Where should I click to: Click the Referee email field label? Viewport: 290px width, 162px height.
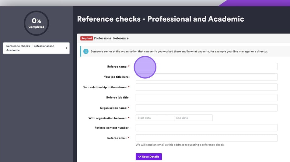click(117, 138)
